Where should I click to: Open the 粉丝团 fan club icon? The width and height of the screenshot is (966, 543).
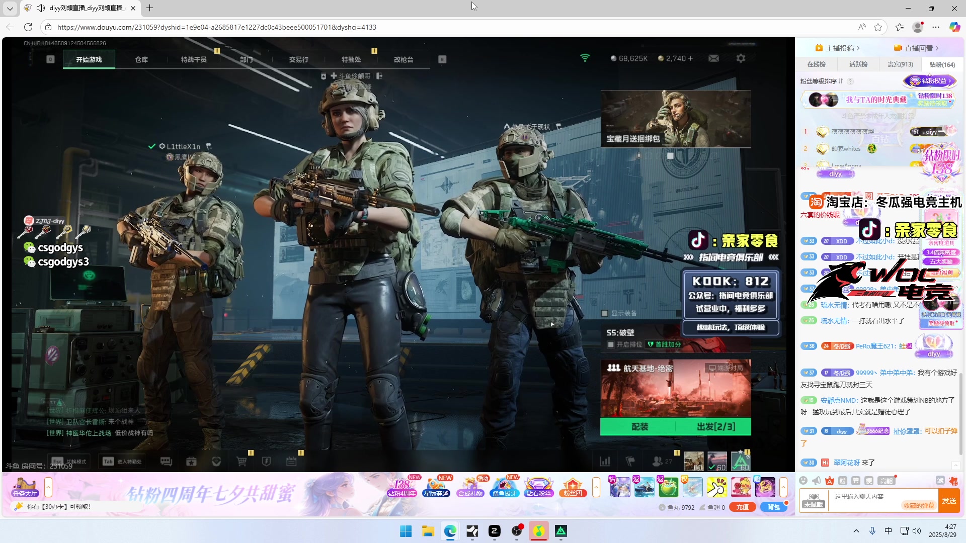pyautogui.click(x=573, y=487)
